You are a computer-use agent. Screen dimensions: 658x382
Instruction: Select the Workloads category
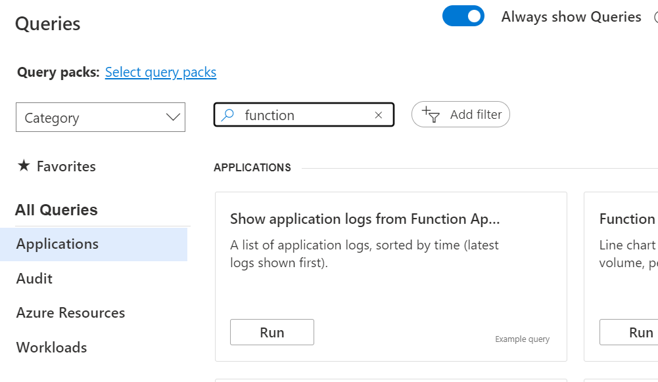coord(51,347)
